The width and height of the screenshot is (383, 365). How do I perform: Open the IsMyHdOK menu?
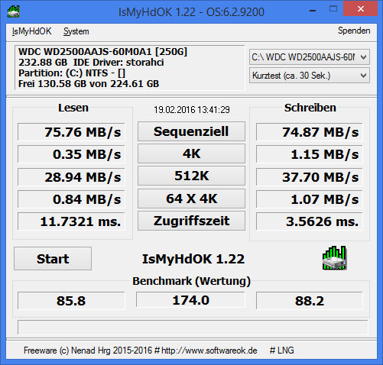pos(31,31)
